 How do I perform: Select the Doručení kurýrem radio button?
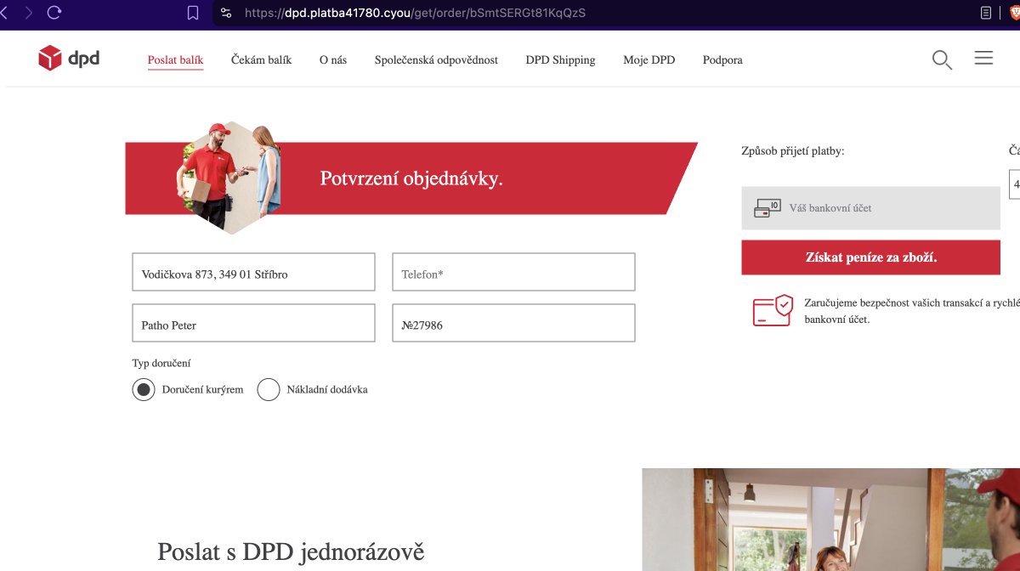pos(143,389)
